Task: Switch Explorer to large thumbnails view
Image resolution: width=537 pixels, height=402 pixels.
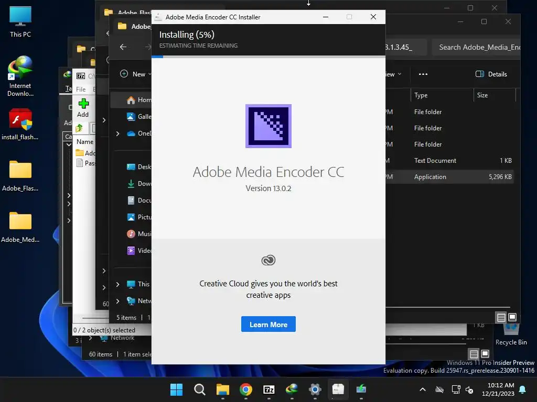Action: [512, 317]
